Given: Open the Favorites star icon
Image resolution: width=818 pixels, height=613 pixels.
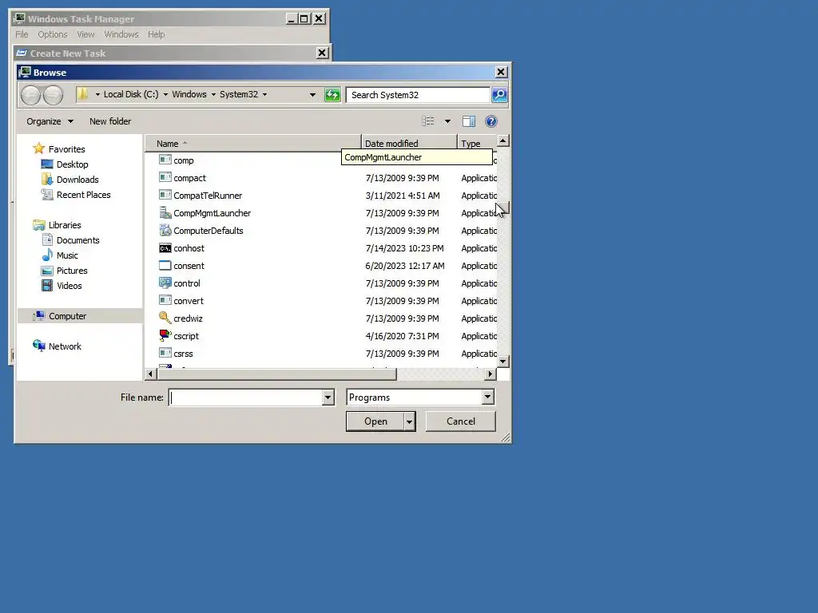Looking at the screenshot, I should [38, 148].
